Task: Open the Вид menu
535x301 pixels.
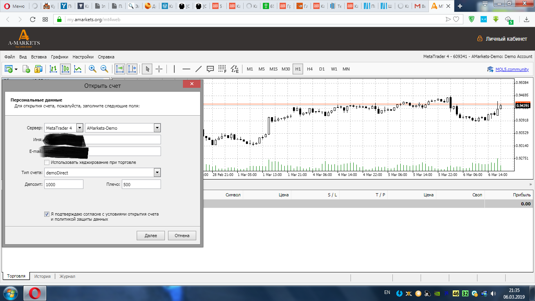Action: point(23,56)
